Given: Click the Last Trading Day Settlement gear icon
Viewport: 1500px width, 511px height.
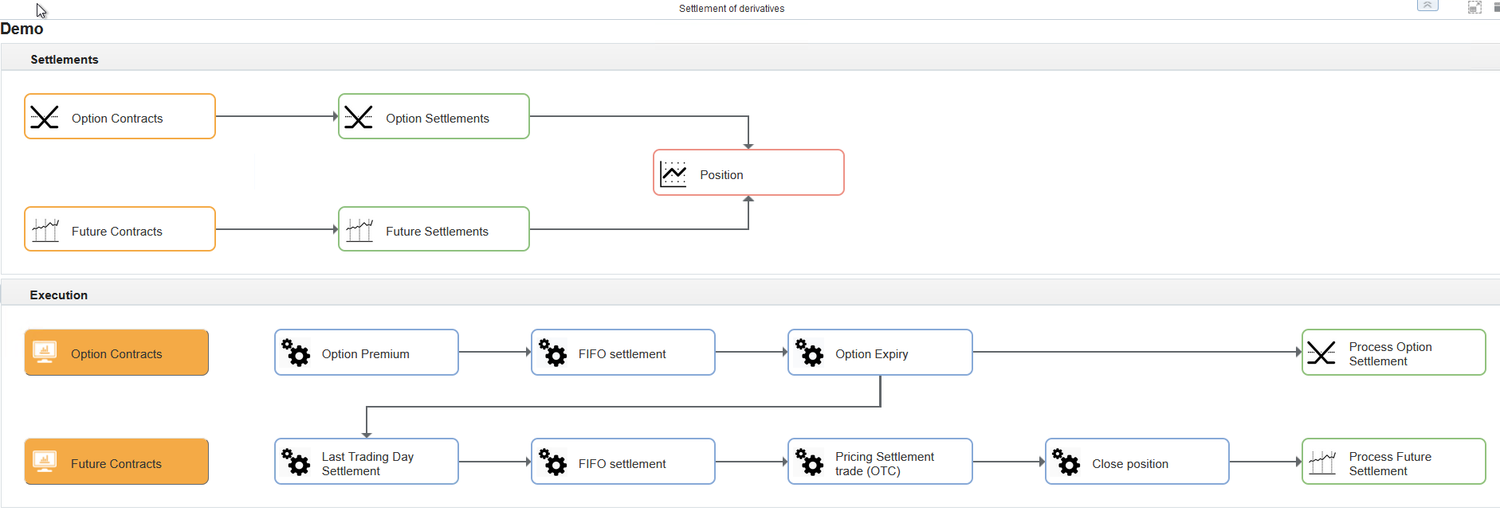Looking at the screenshot, I should (x=296, y=462).
